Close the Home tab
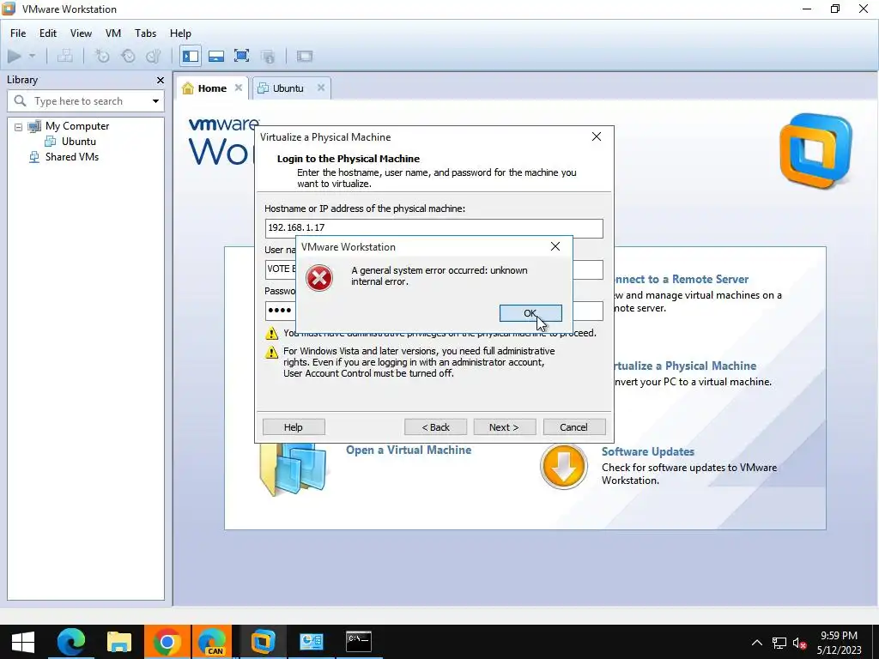 click(239, 88)
